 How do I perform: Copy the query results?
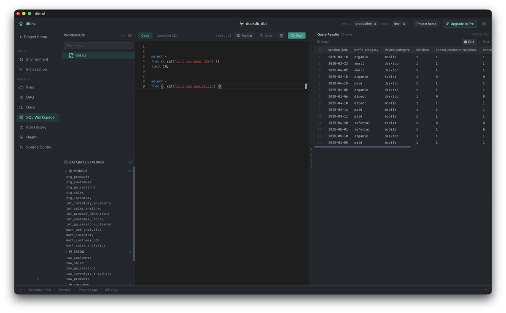click(323, 42)
